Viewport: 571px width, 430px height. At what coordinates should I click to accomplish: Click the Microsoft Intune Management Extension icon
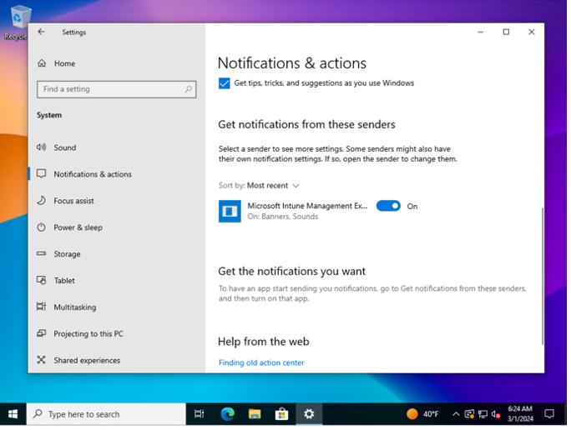pos(230,211)
